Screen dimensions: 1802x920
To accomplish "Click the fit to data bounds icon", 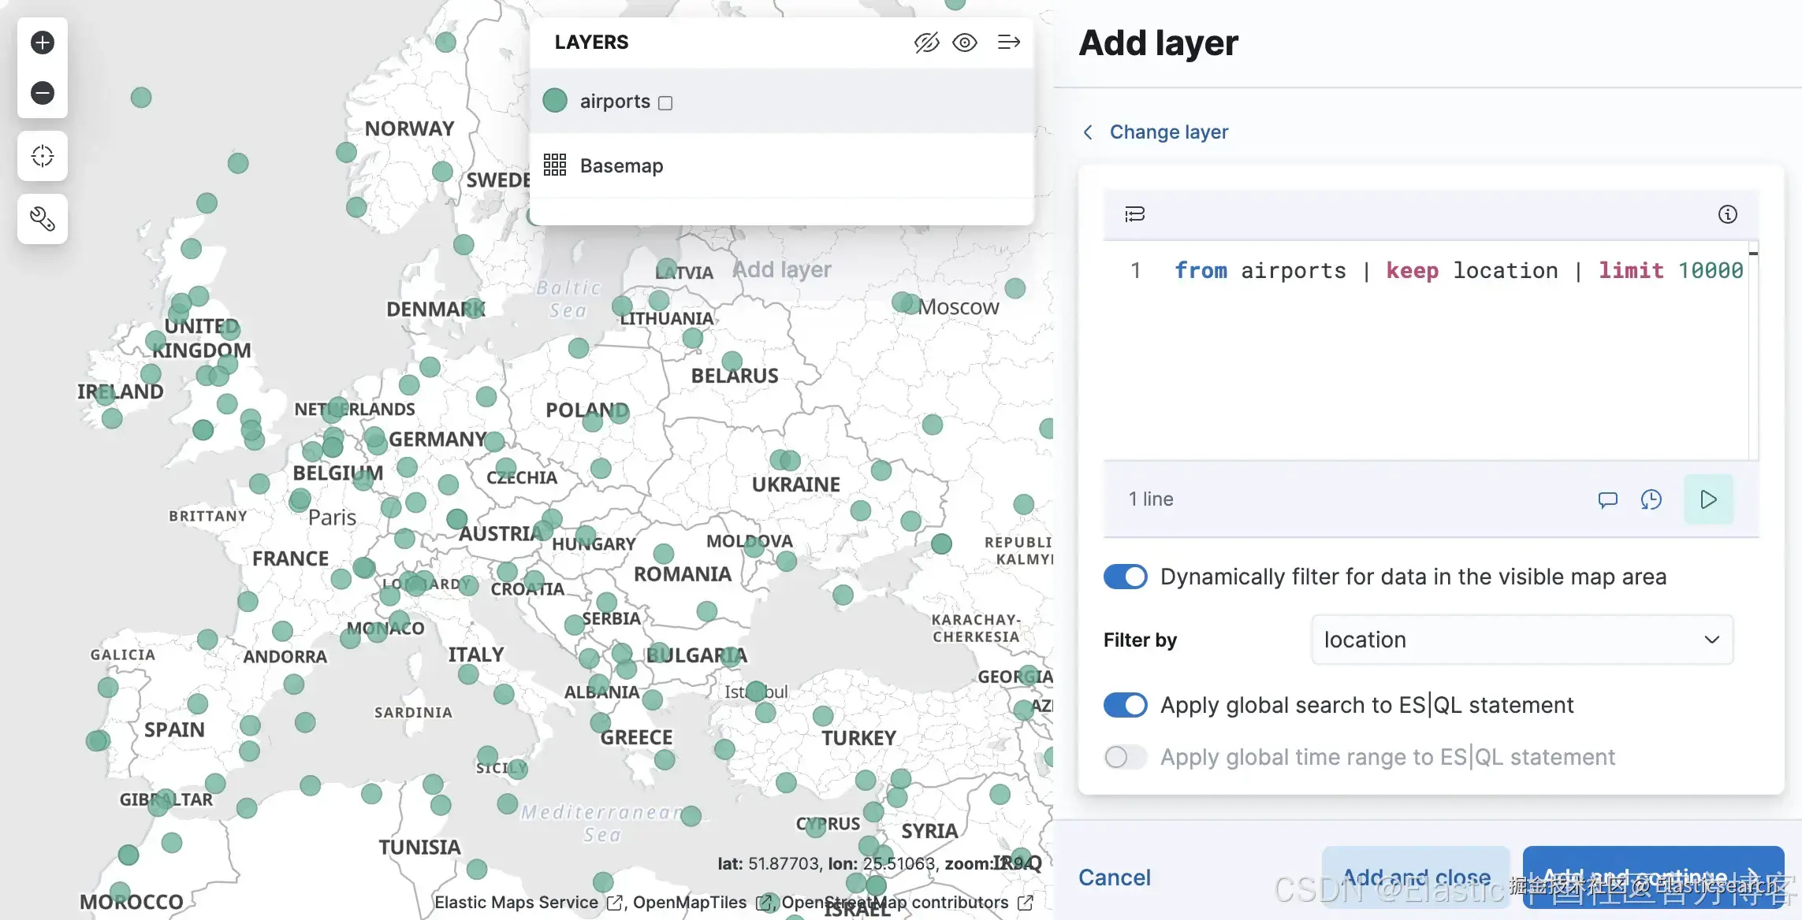I will [43, 156].
